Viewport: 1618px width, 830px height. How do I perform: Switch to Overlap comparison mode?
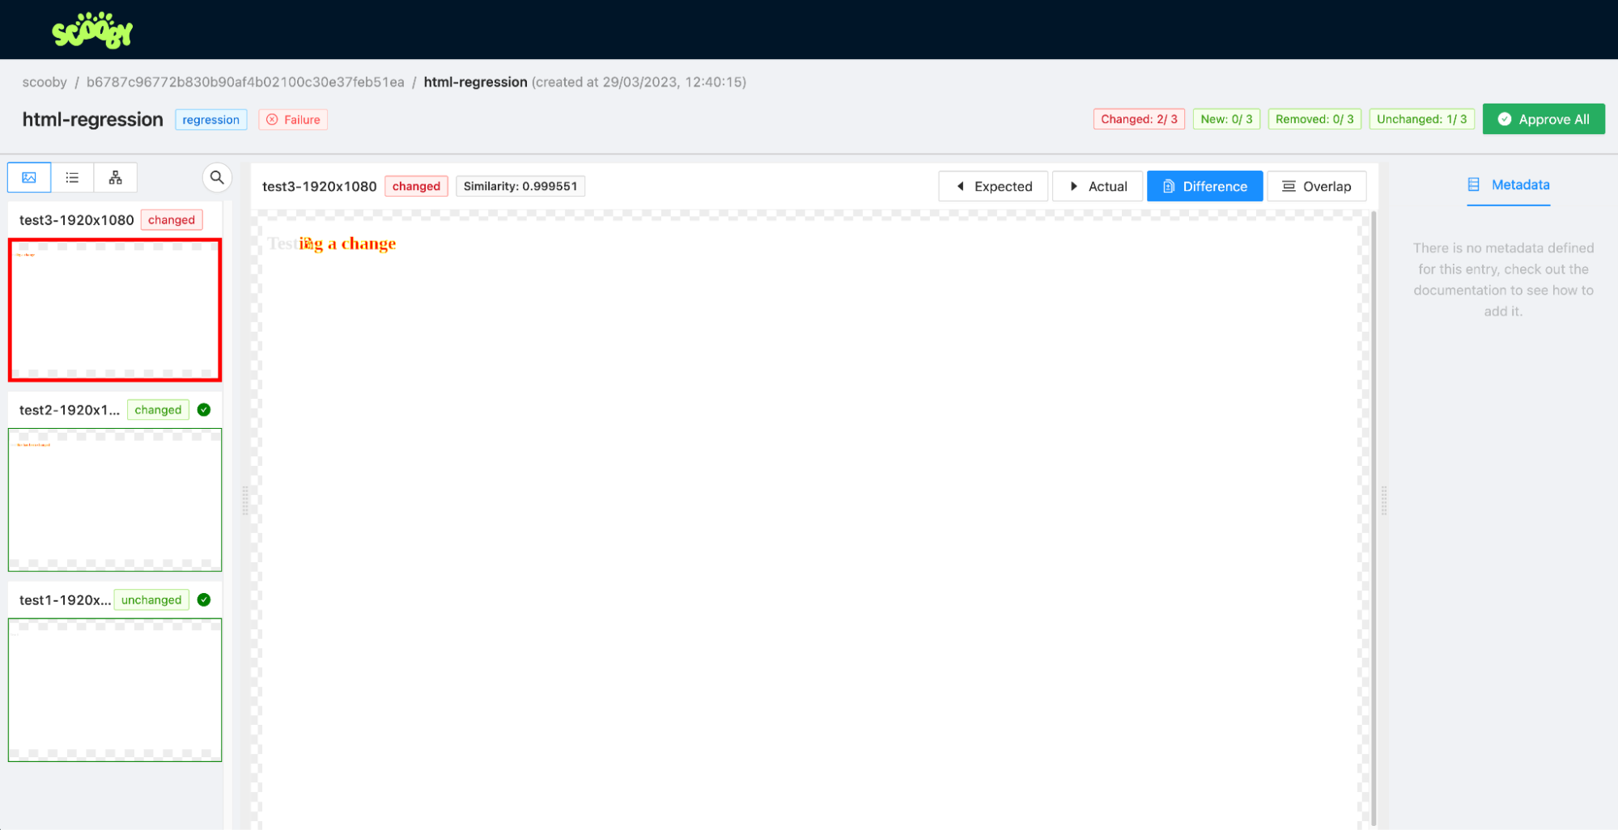tap(1316, 186)
